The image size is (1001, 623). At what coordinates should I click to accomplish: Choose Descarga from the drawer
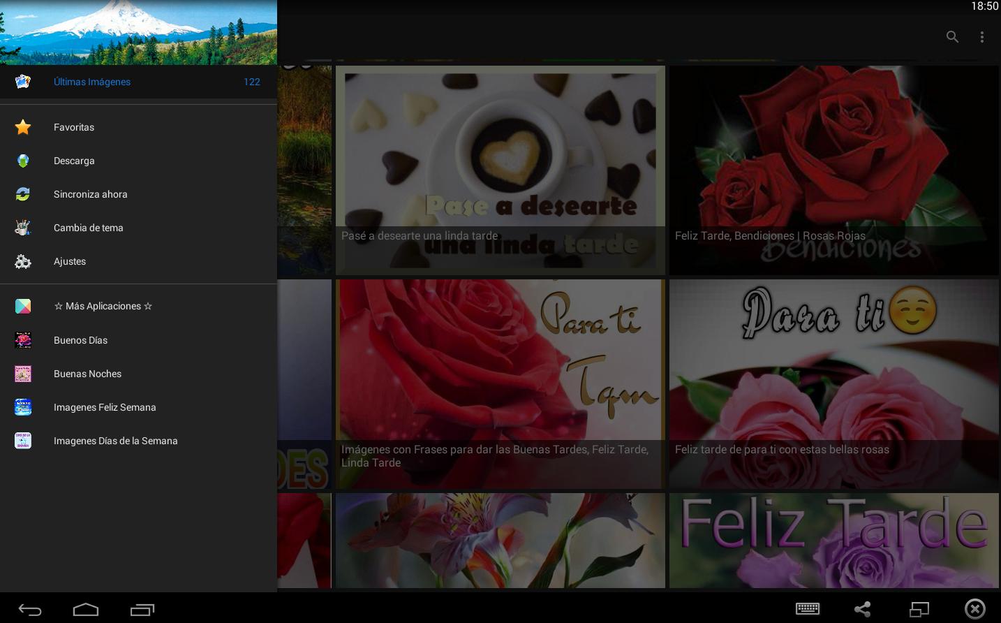click(x=138, y=161)
